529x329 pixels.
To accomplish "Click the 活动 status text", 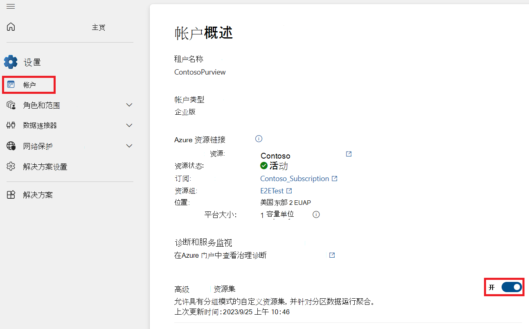I will coord(279,166).
